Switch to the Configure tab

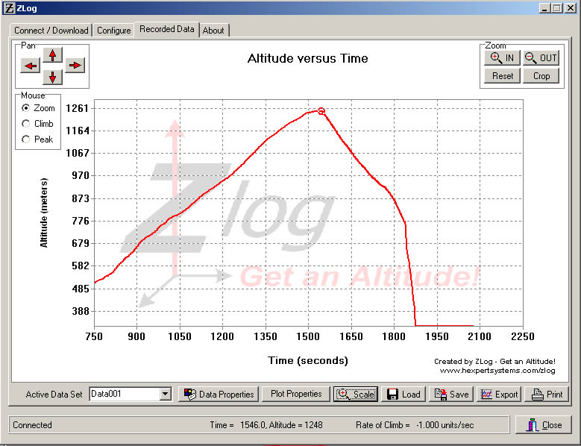point(113,31)
